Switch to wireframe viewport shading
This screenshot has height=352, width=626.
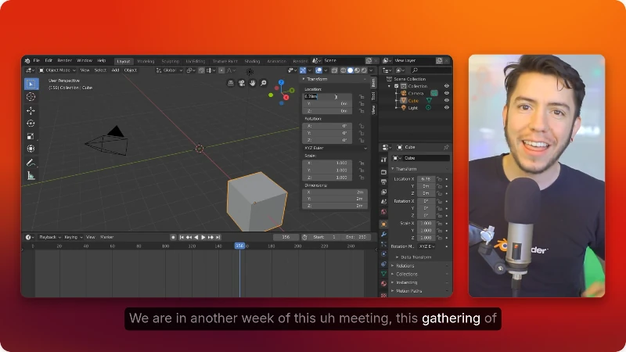[343, 70]
